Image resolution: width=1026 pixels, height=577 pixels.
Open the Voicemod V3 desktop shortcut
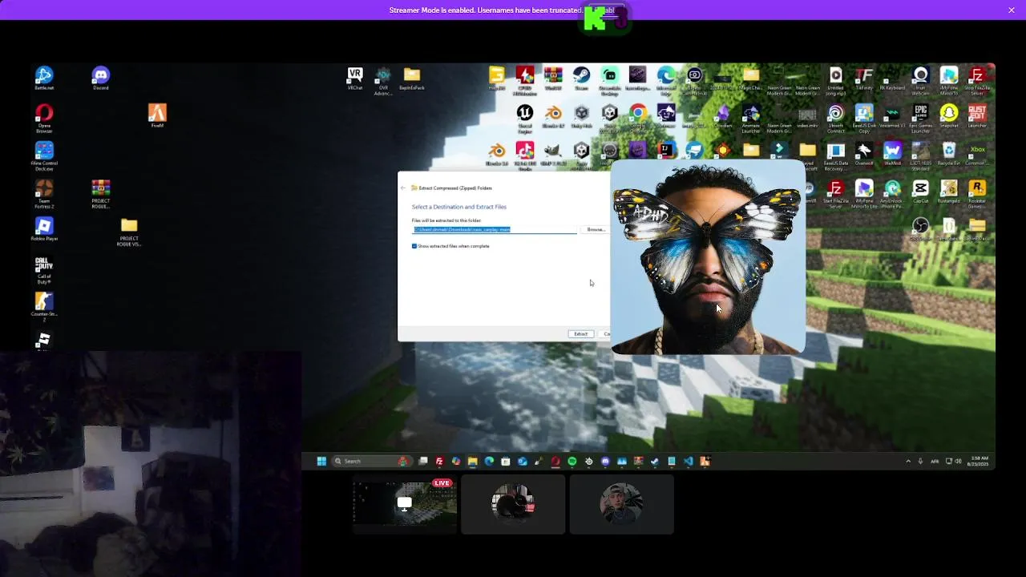pos(892,115)
